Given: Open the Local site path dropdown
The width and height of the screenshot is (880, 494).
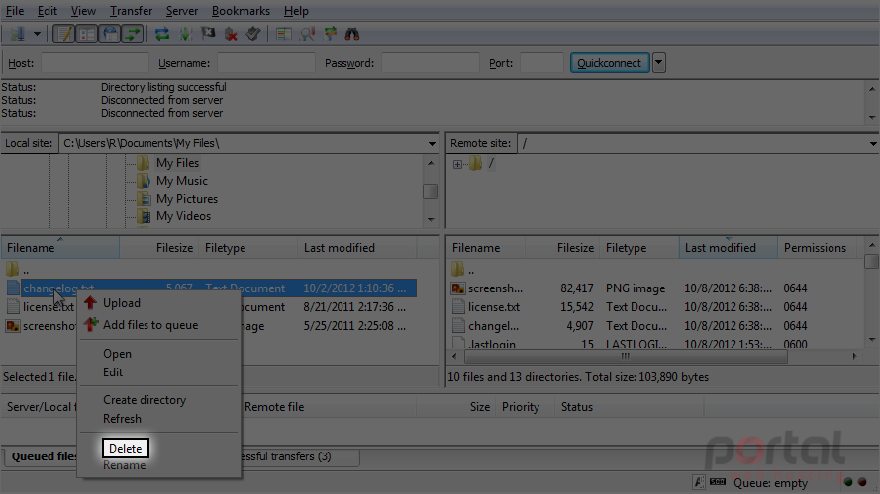Looking at the screenshot, I should tap(432, 144).
